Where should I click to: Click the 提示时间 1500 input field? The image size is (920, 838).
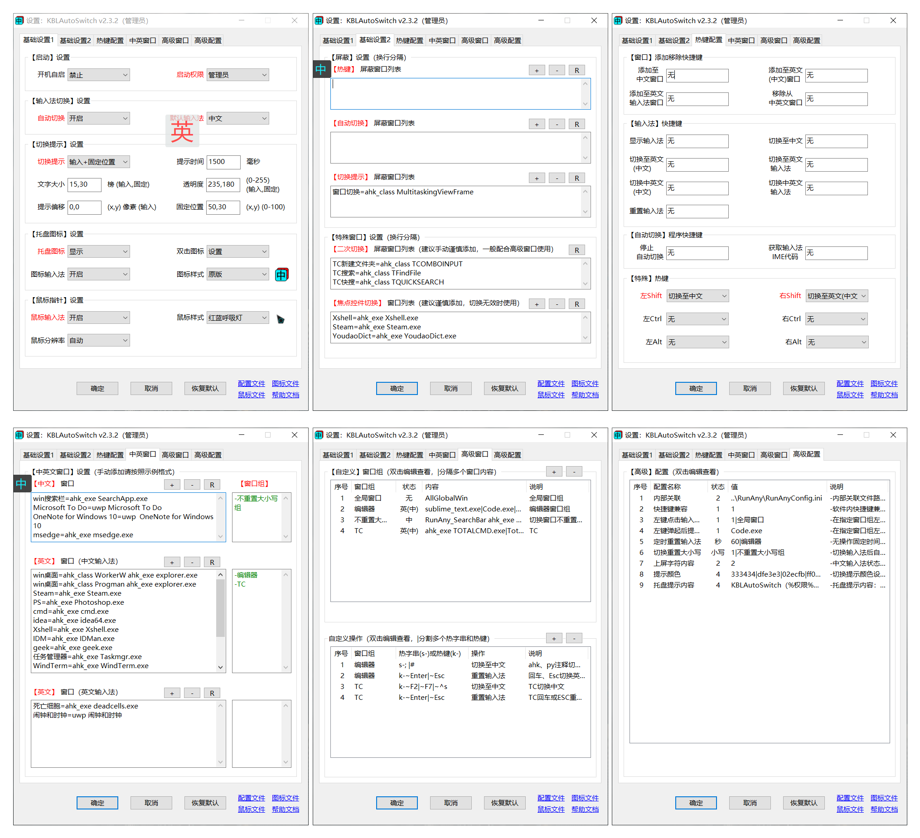(x=223, y=162)
